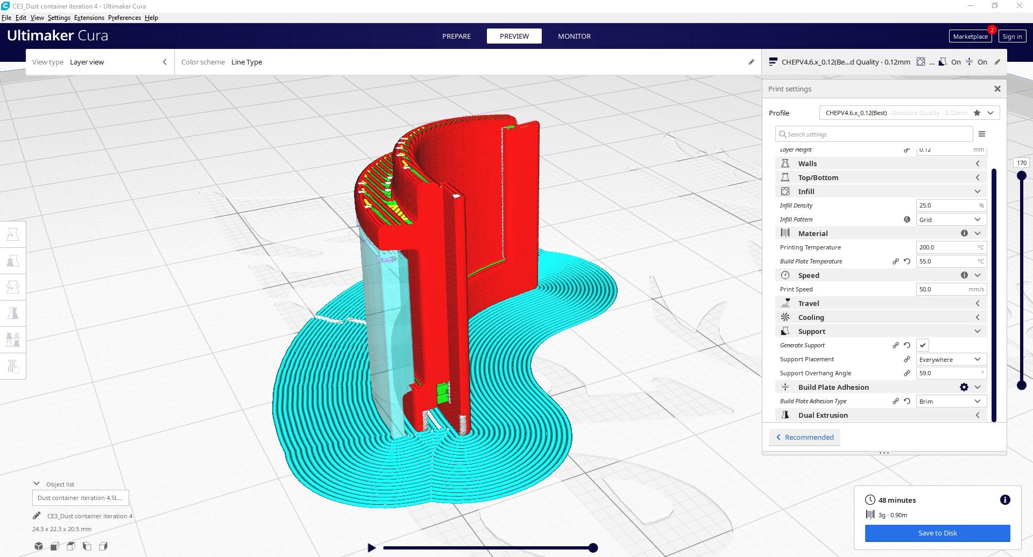Click the Search settings field
The height and width of the screenshot is (557, 1033).
pyautogui.click(x=874, y=134)
